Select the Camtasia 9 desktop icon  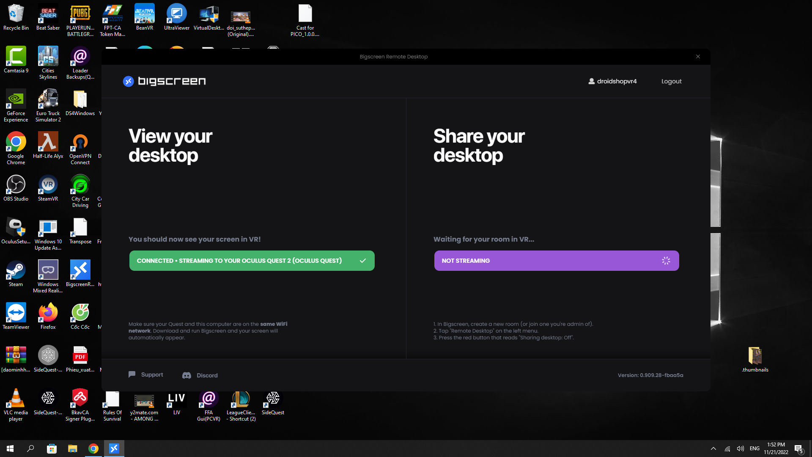[x=16, y=60]
